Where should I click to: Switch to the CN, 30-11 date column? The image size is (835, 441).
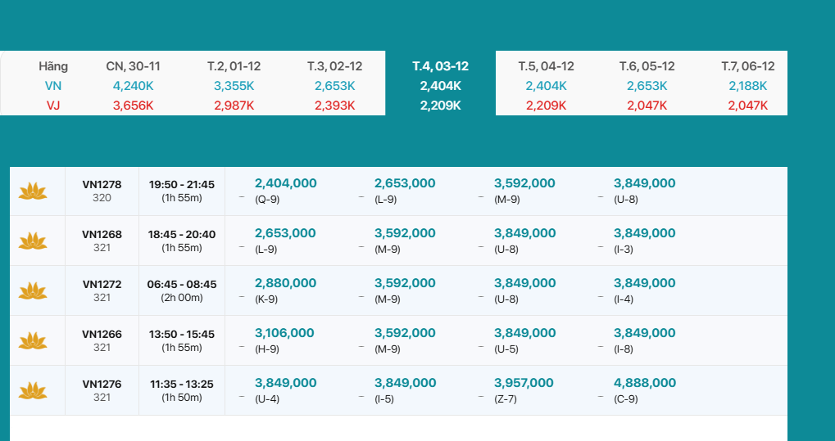click(133, 66)
